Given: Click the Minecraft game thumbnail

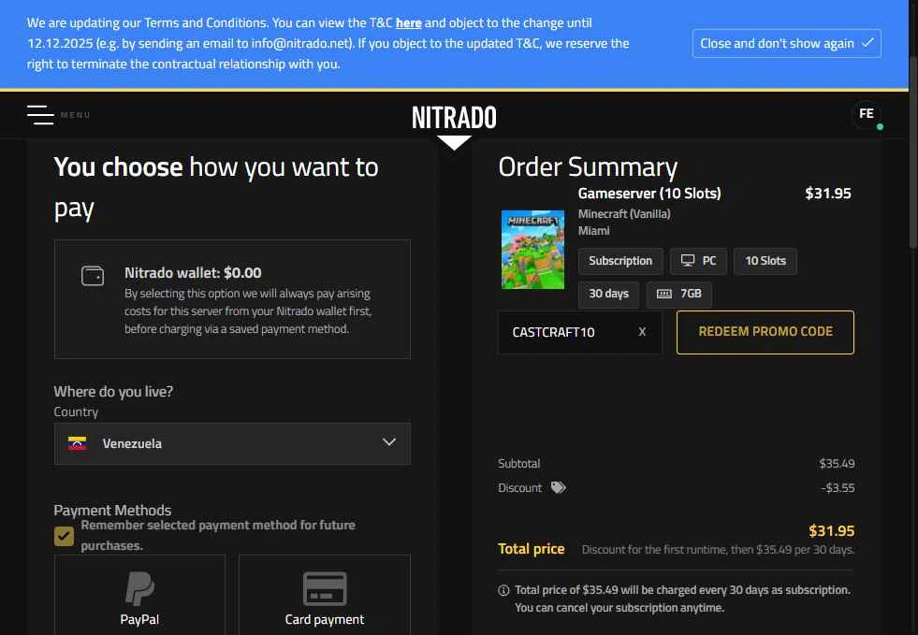Looking at the screenshot, I should tap(532, 250).
